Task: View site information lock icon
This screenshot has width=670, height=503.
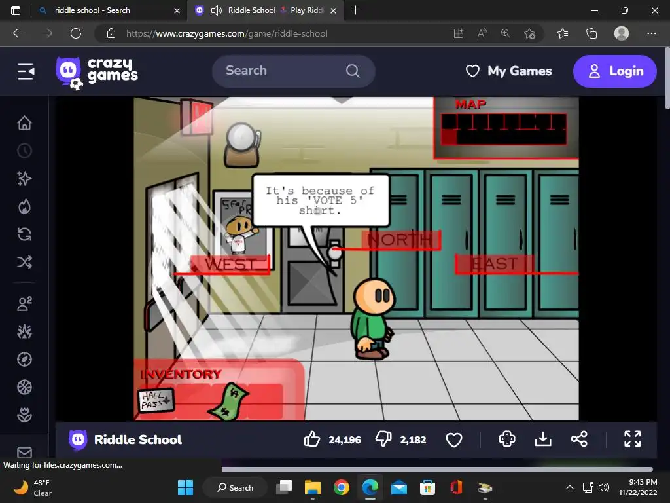Action: pos(111,33)
